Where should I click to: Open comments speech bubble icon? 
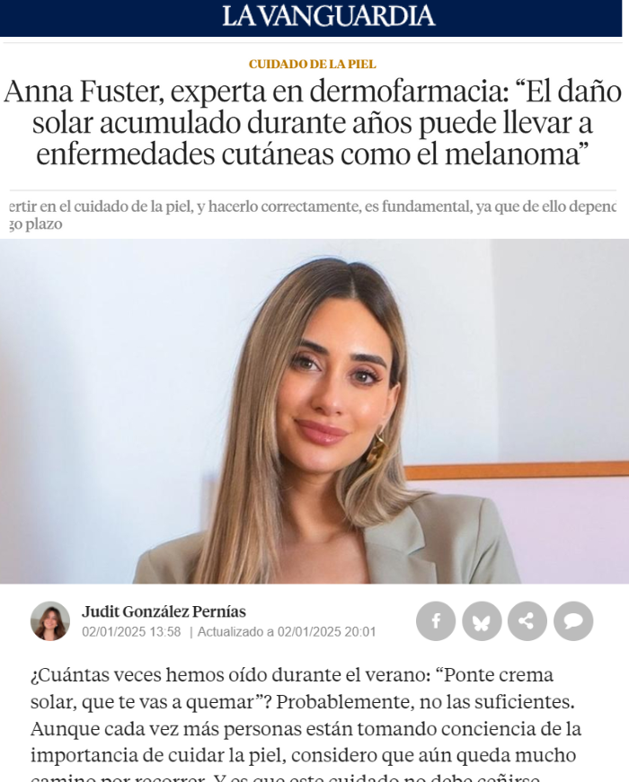(x=573, y=621)
